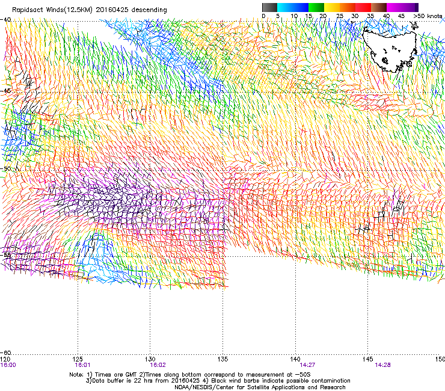Viewport: 445px width, 391px height.
Task: Click the magenta-to-purple 40-50 knots legend segment
Action: click(402, 7)
